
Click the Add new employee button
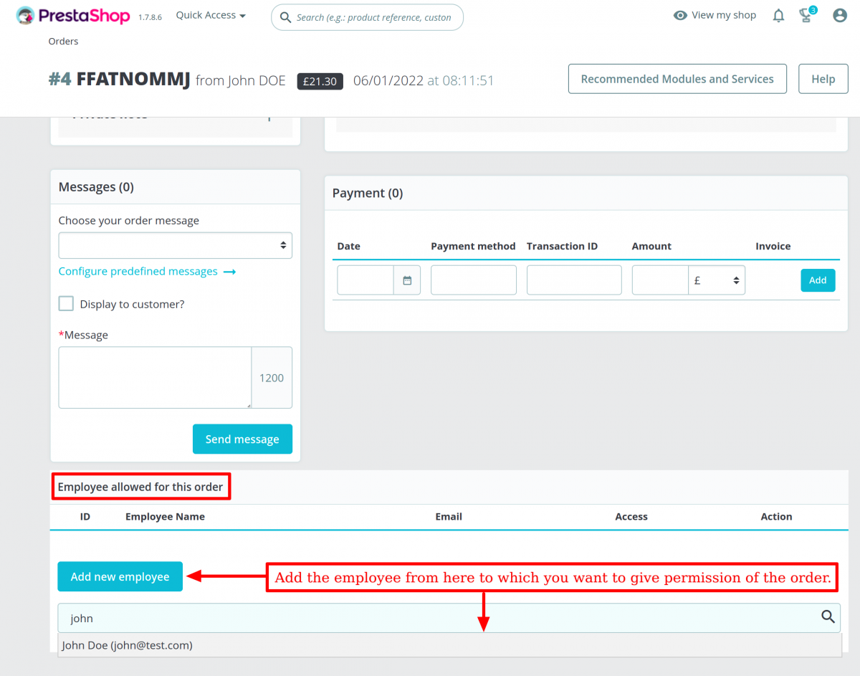click(120, 576)
